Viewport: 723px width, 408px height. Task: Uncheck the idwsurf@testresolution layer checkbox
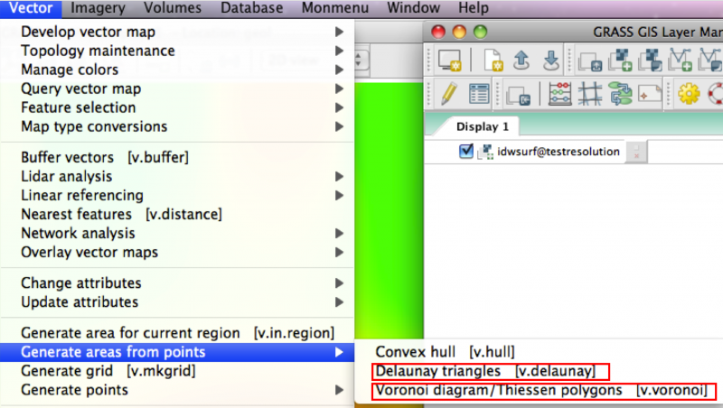pyautogui.click(x=466, y=152)
